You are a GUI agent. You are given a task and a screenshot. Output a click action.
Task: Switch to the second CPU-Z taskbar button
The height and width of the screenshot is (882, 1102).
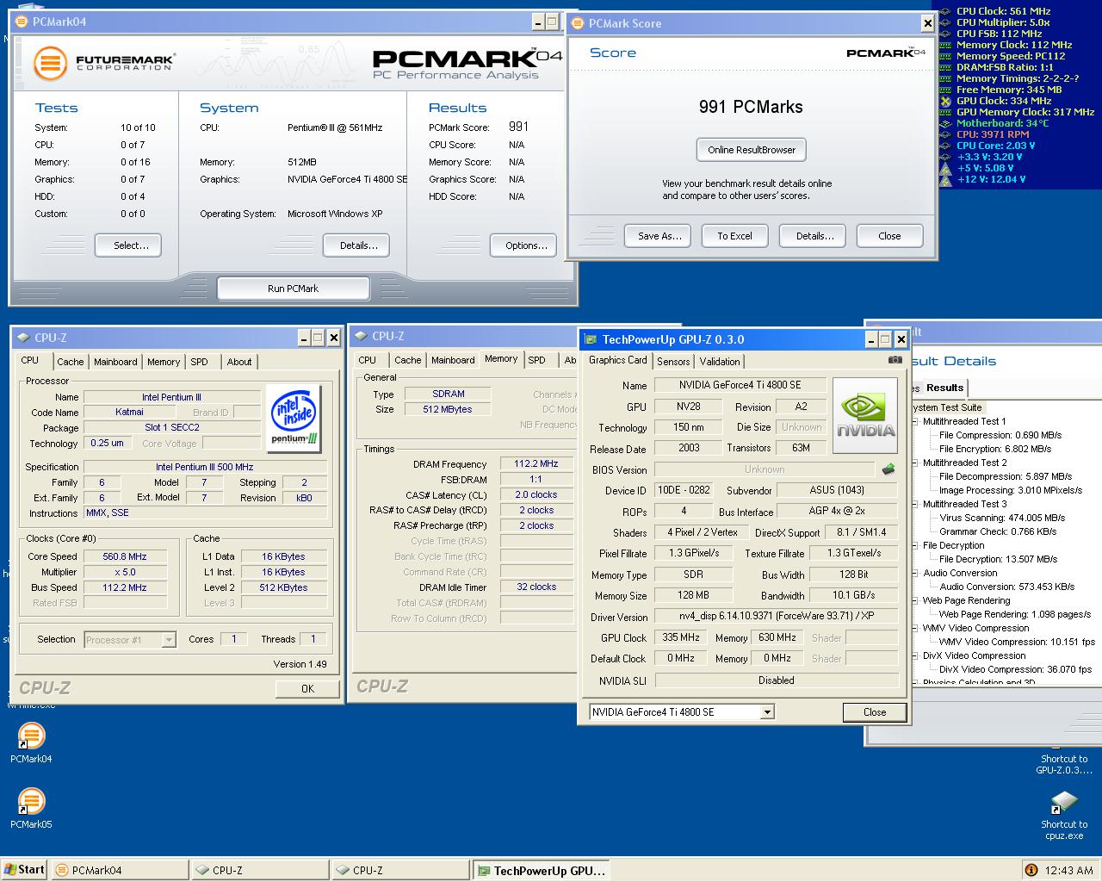(399, 870)
